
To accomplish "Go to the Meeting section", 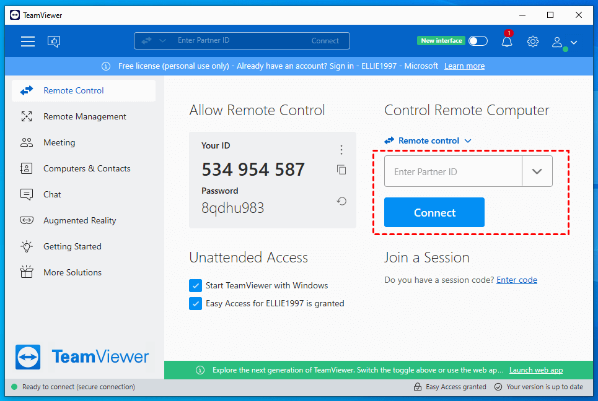I will pos(59,142).
